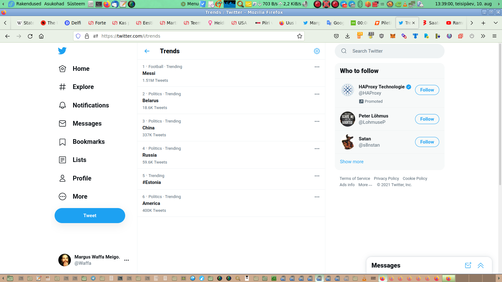This screenshot has width=502, height=282.
Task: Follow Satan @s8nstan
Action: [427, 142]
